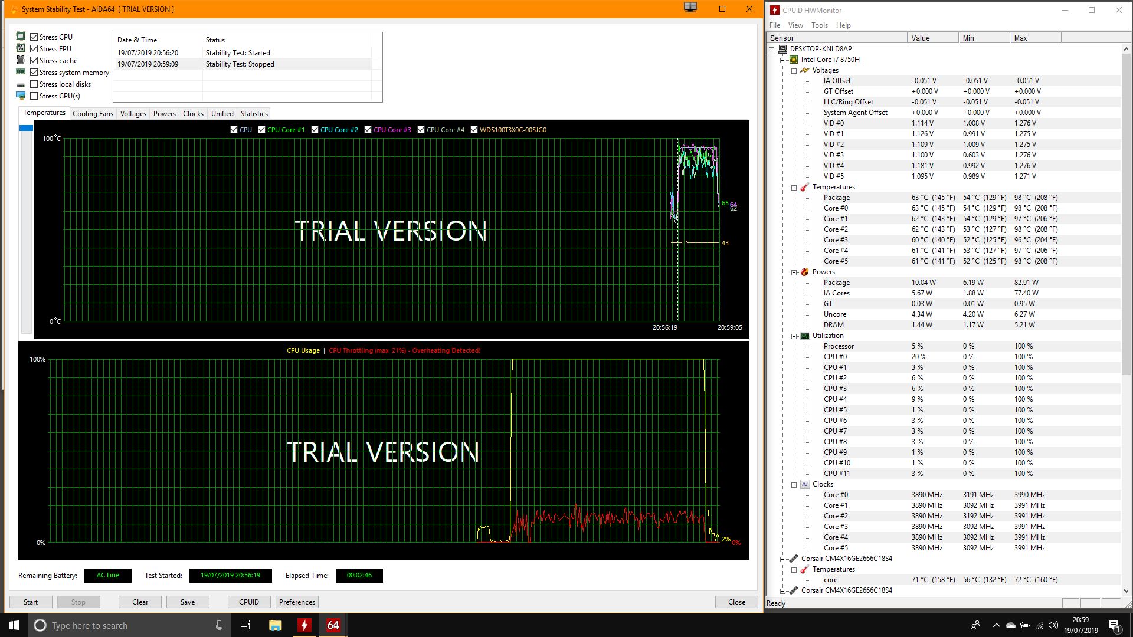
Task: Uncheck Stress FPU option
Action: [x=34, y=48]
